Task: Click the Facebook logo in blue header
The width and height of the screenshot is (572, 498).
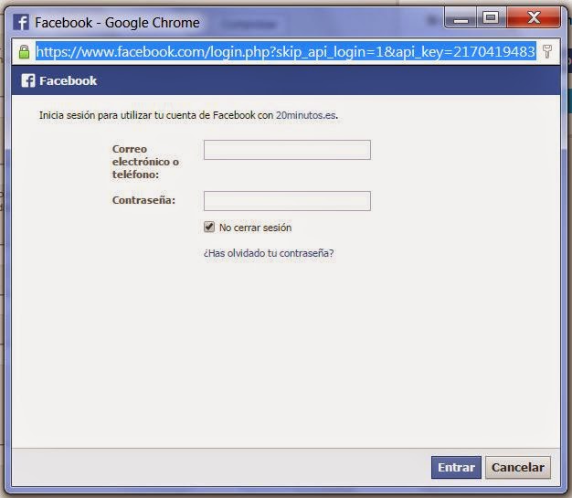Action: click(28, 80)
